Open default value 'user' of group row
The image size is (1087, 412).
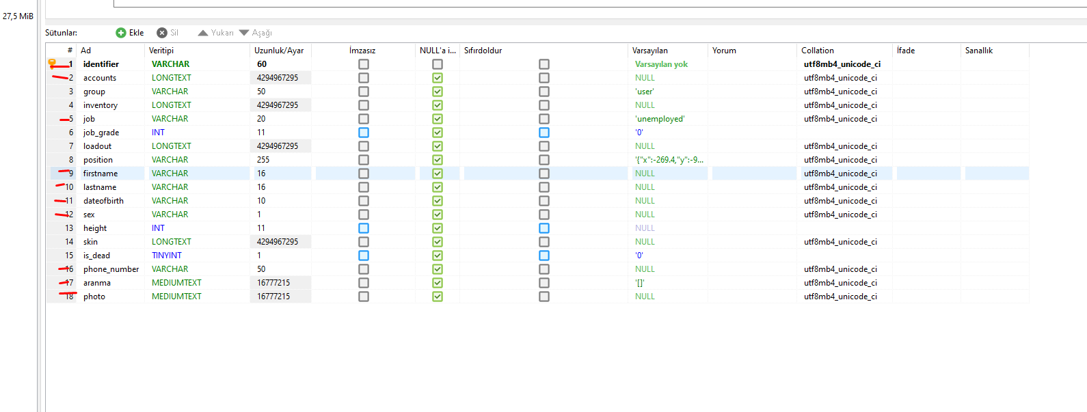[x=645, y=92]
